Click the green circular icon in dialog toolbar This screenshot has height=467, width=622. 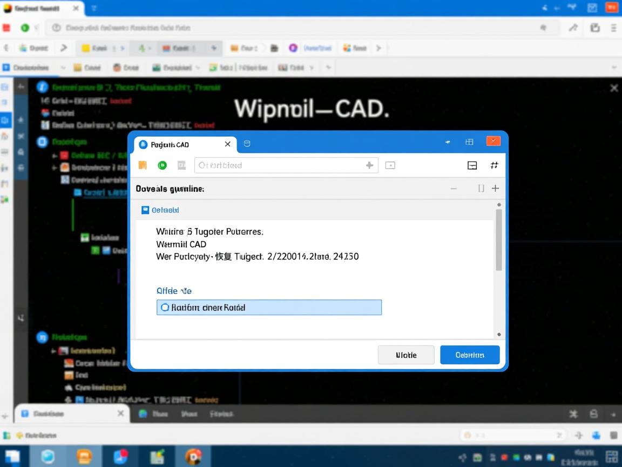[x=162, y=165]
